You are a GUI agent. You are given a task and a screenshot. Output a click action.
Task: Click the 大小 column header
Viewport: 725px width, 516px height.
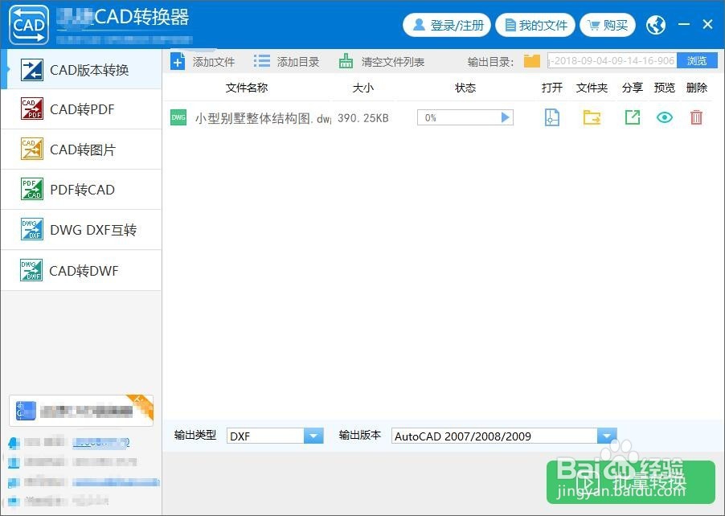point(363,88)
